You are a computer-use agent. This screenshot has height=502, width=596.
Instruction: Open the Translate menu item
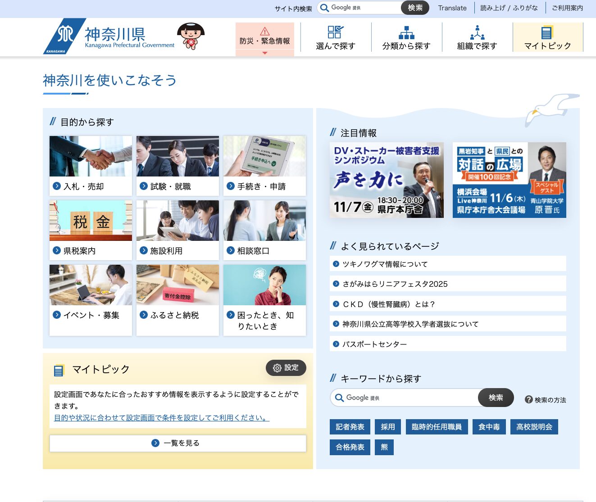pos(452,8)
